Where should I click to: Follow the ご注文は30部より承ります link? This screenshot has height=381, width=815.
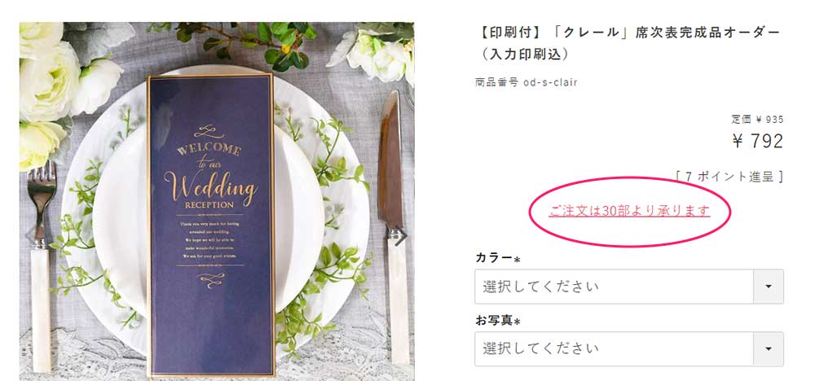[x=629, y=211]
